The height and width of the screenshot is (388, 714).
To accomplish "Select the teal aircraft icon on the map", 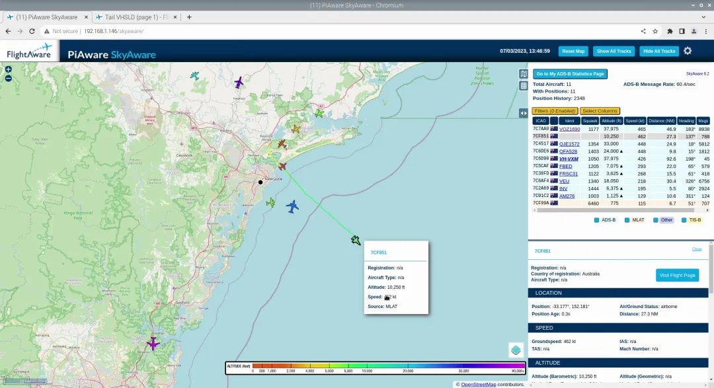I will coord(195,75).
